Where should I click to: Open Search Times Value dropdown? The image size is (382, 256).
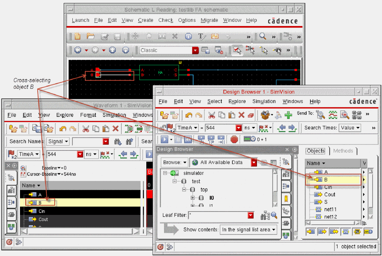point(350,128)
